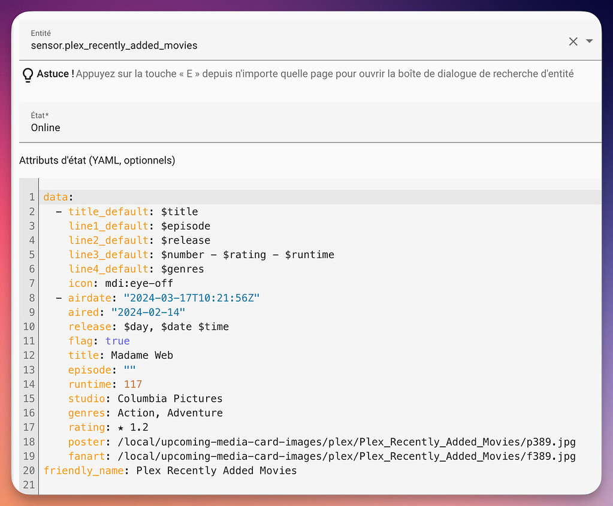This screenshot has height=506, width=613.
Task: Click the fanart path ending f389.jpg
Action: pos(347,456)
